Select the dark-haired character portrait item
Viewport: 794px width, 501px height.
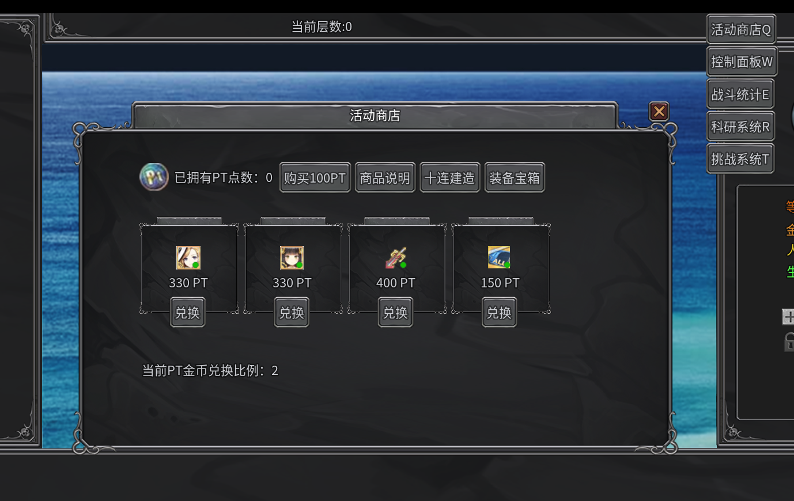(x=292, y=258)
